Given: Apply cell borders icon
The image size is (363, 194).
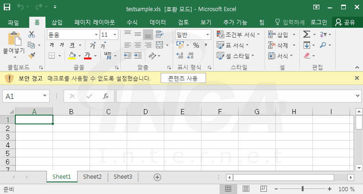Looking at the screenshot, I should (52, 56).
